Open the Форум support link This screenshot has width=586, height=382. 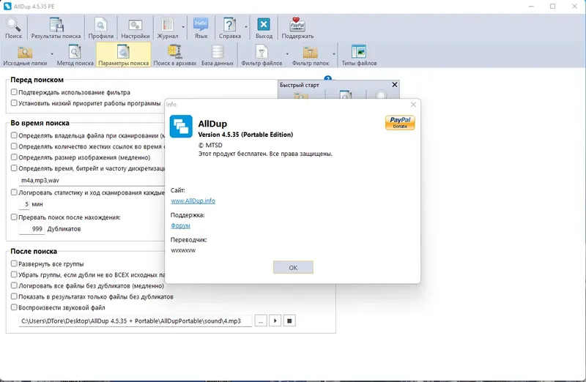[180, 225]
